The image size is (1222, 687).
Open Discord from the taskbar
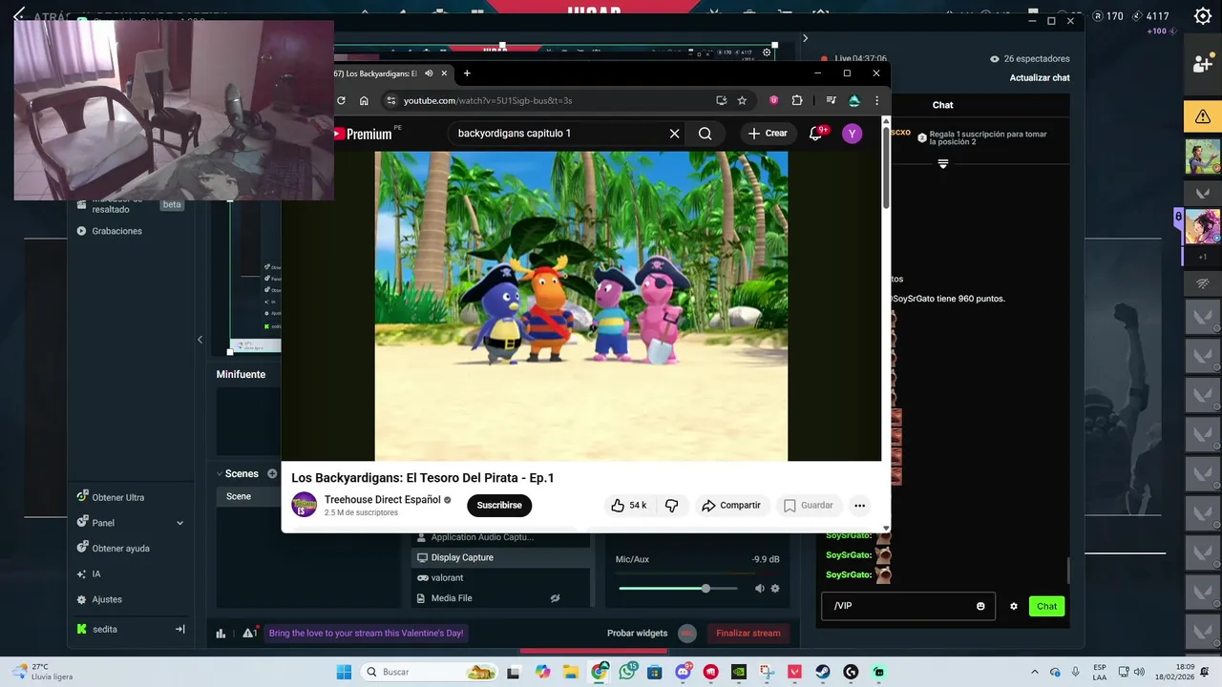pyautogui.click(x=684, y=672)
